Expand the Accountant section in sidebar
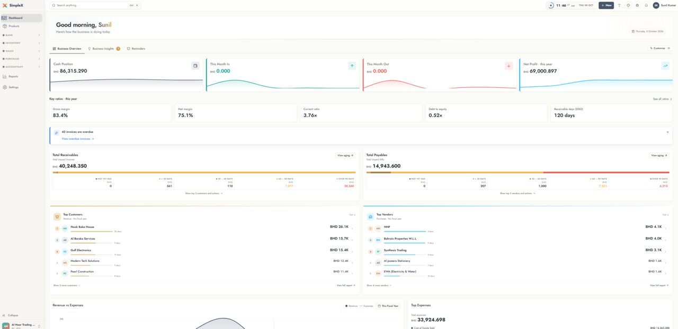The height and width of the screenshot is (329, 678). point(22,67)
